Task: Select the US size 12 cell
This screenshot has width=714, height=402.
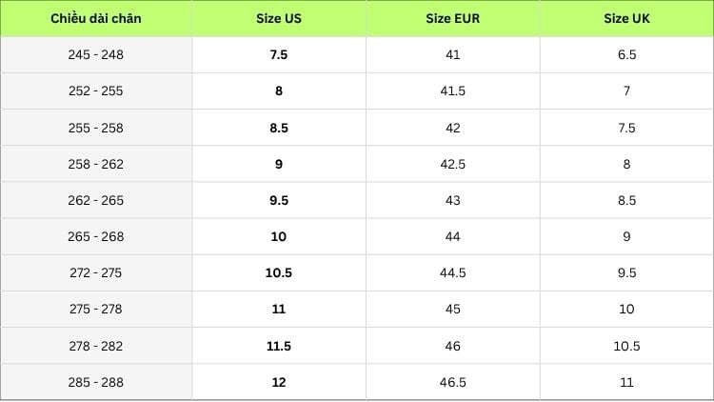Action: 279,382
